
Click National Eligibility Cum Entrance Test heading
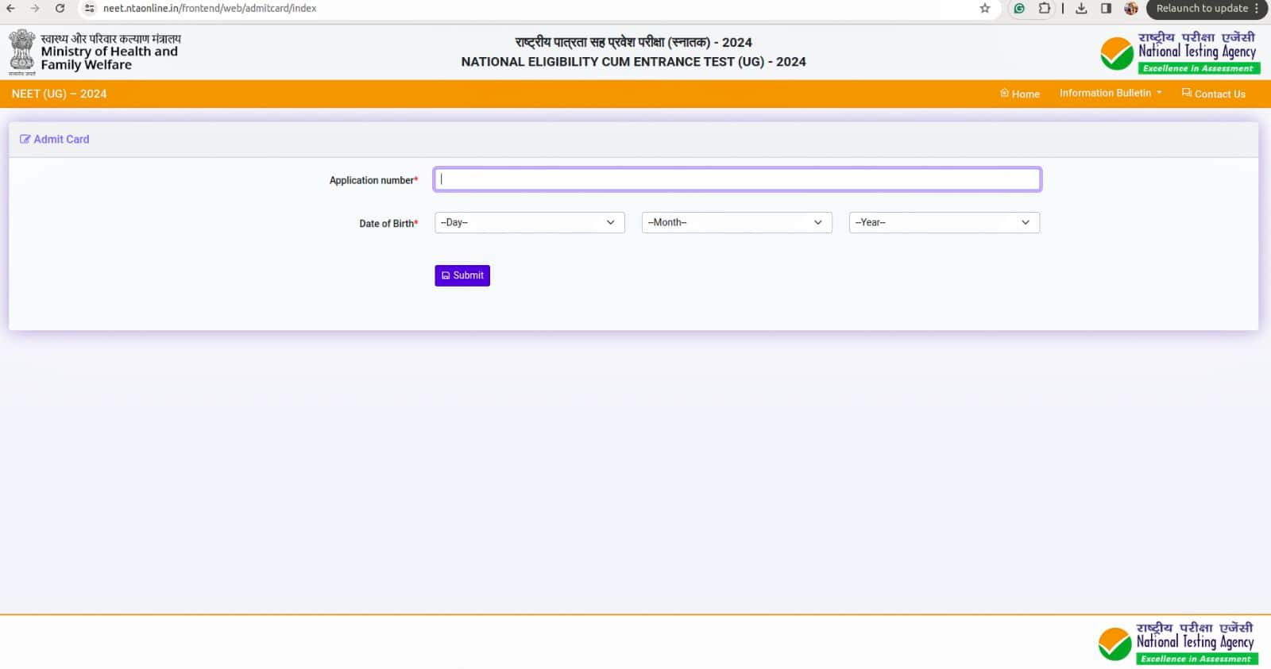tap(633, 62)
